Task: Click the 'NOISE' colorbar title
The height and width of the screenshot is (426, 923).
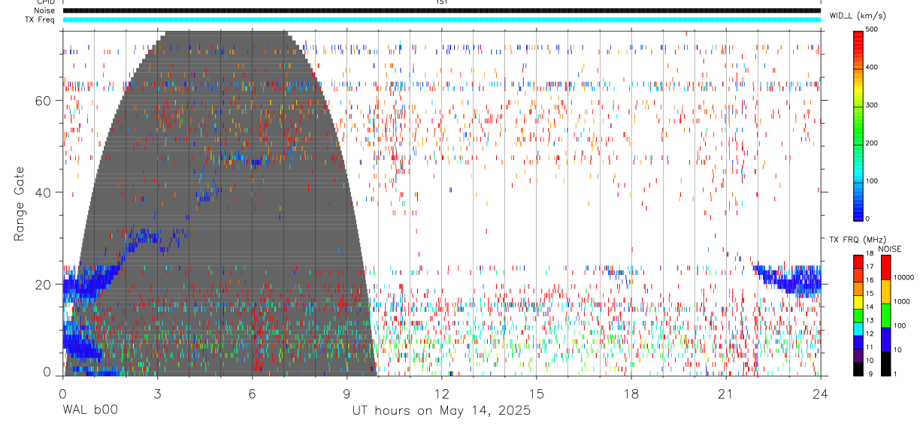Action: 889,249
